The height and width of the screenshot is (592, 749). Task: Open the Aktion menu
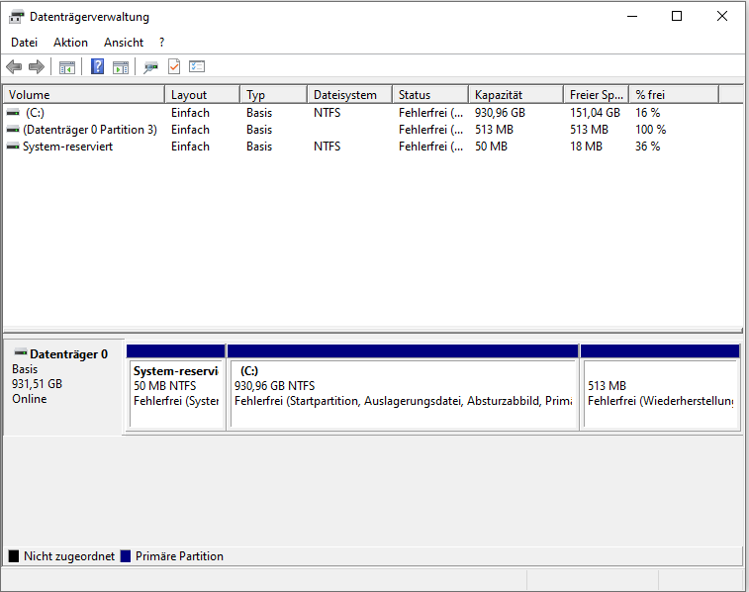(70, 43)
